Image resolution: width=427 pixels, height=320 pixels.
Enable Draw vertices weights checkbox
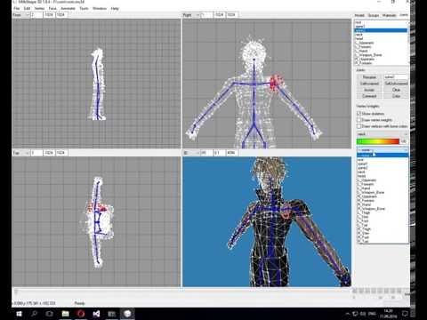359,120
